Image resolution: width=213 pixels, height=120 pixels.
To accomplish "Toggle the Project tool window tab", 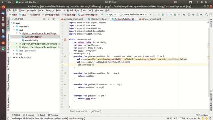I will coord(8,24).
